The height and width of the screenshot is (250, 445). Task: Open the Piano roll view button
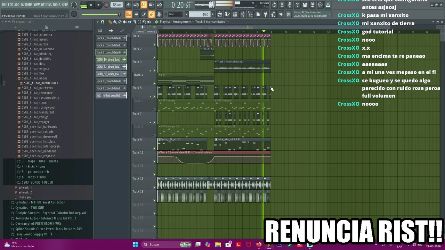click(x=227, y=14)
